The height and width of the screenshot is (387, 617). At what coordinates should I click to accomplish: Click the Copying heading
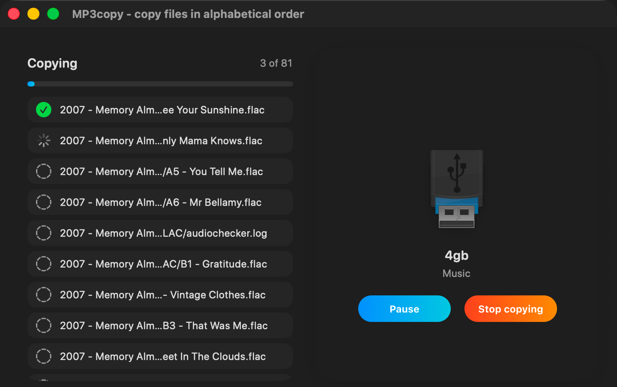(x=52, y=63)
